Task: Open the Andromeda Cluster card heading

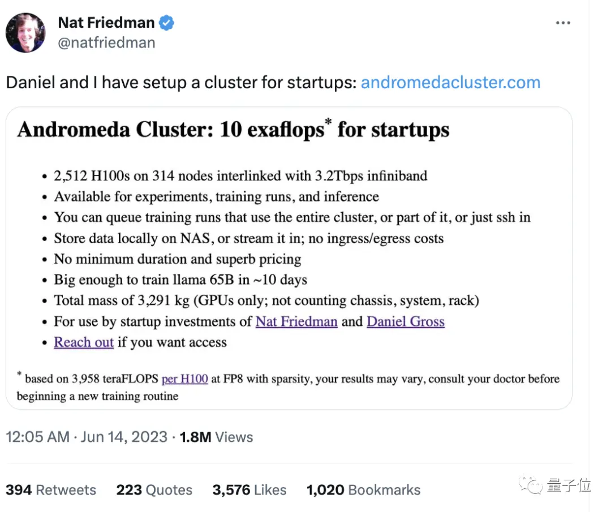Action: tap(233, 129)
